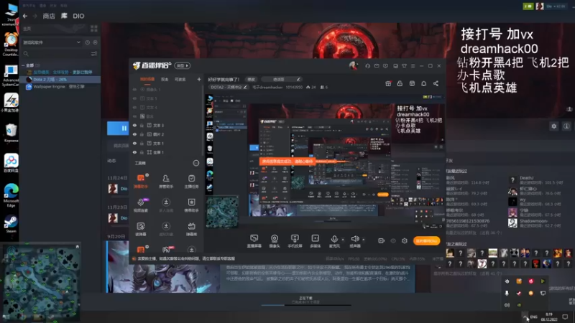Toggle lock on 文本 3 source
Viewport: 575px width, 323px height.
coord(142,125)
